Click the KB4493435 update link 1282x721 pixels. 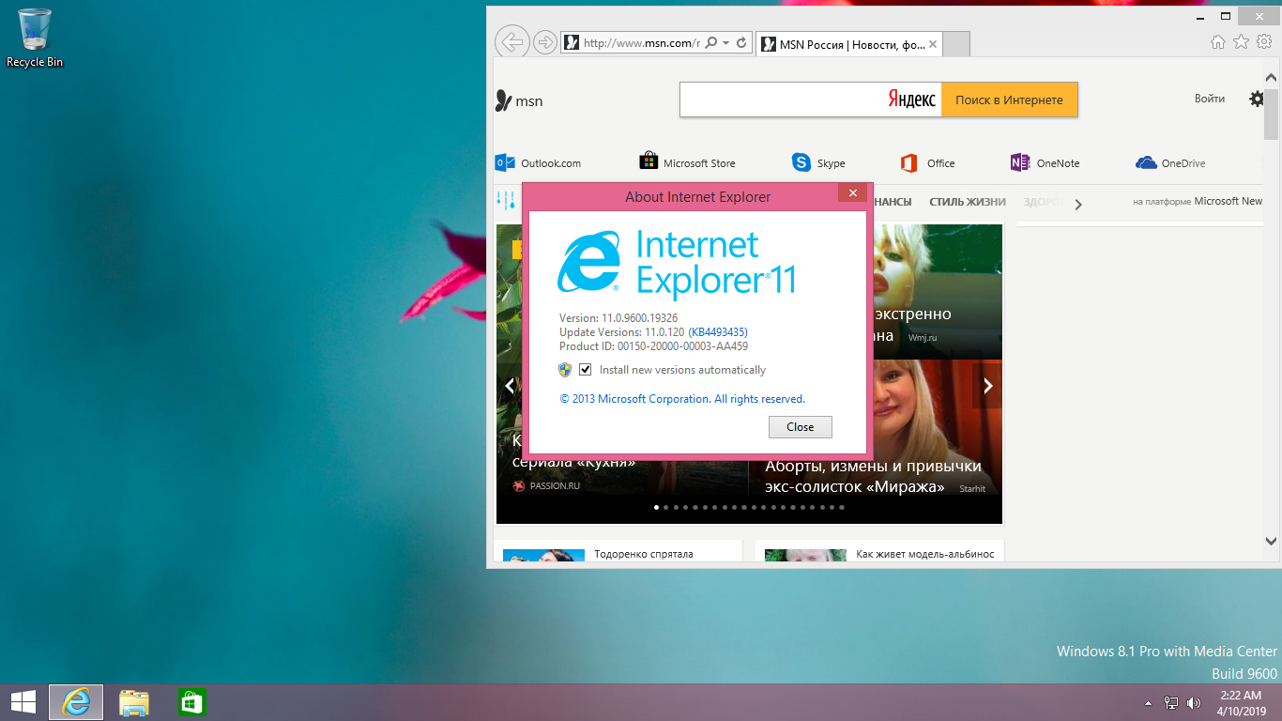click(718, 332)
